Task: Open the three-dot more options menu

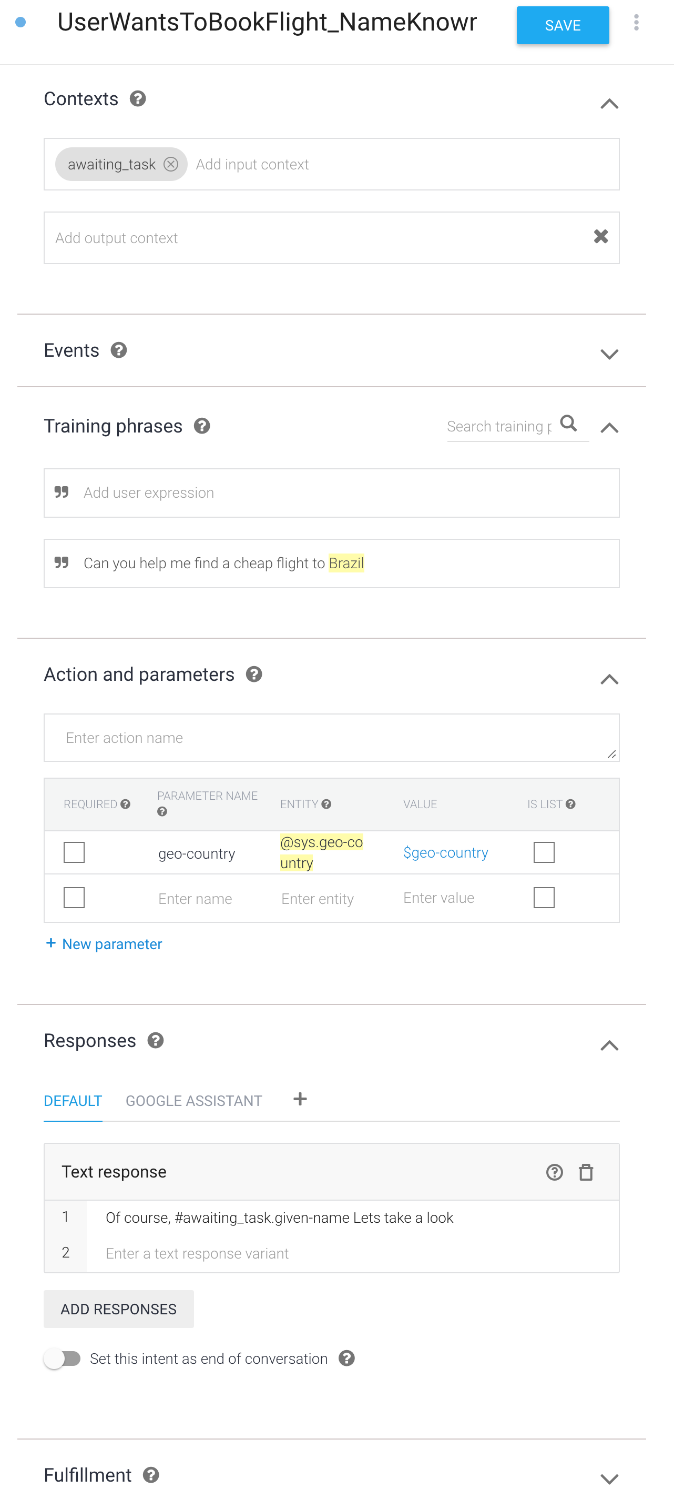Action: (x=636, y=23)
